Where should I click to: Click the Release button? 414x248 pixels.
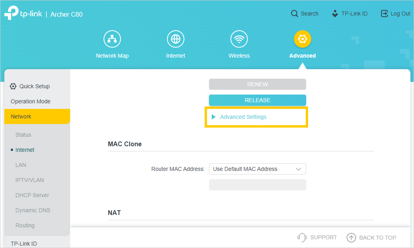pos(257,100)
